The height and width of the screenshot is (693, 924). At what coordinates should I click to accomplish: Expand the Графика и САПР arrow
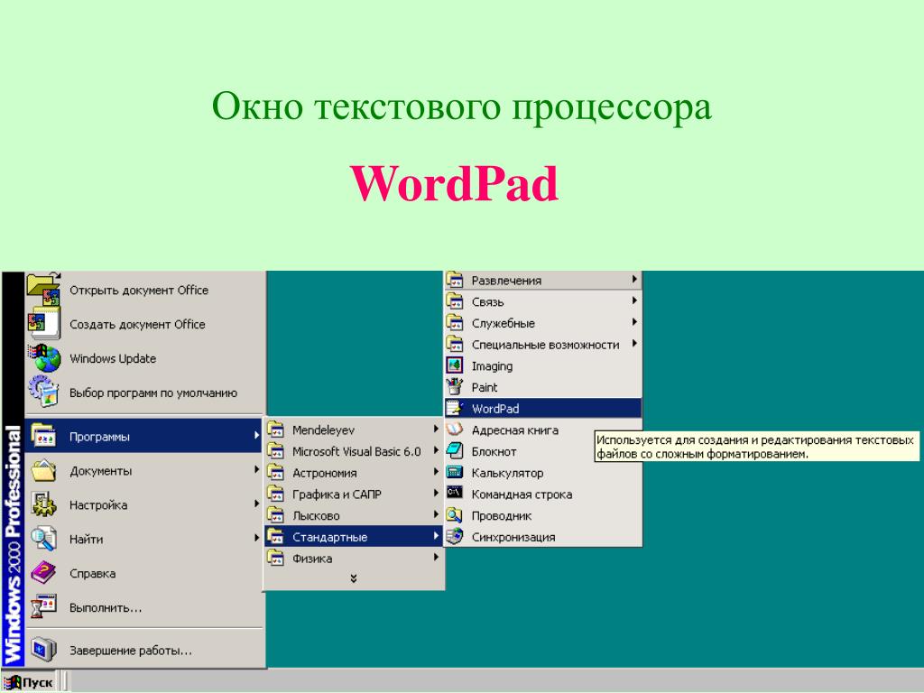(436, 494)
